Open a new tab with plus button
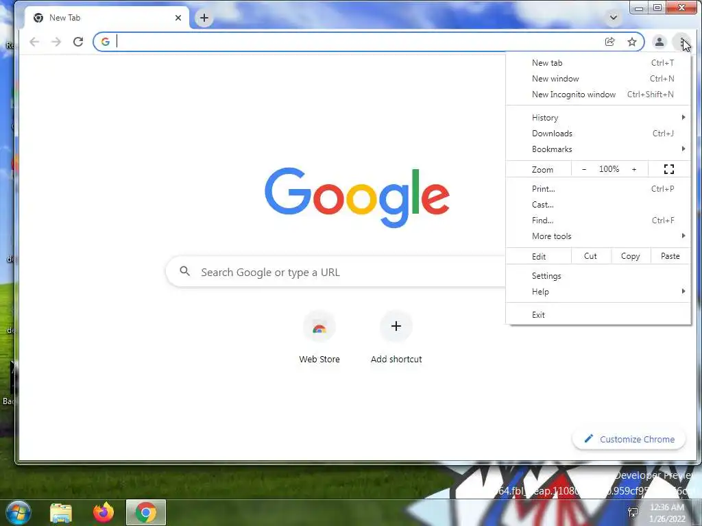The image size is (702, 526). [204, 18]
